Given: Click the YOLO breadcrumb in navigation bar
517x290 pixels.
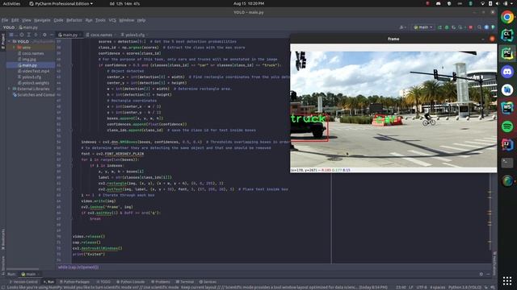Looking at the screenshot, I should [x=9, y=27].
